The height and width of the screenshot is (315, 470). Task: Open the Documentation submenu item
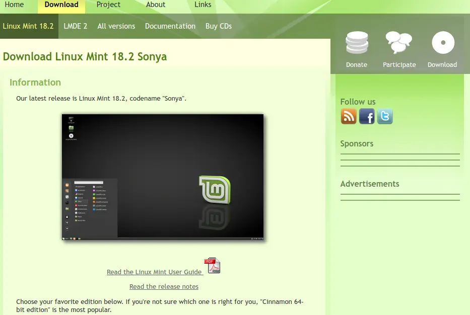click(x=170, y=26)
